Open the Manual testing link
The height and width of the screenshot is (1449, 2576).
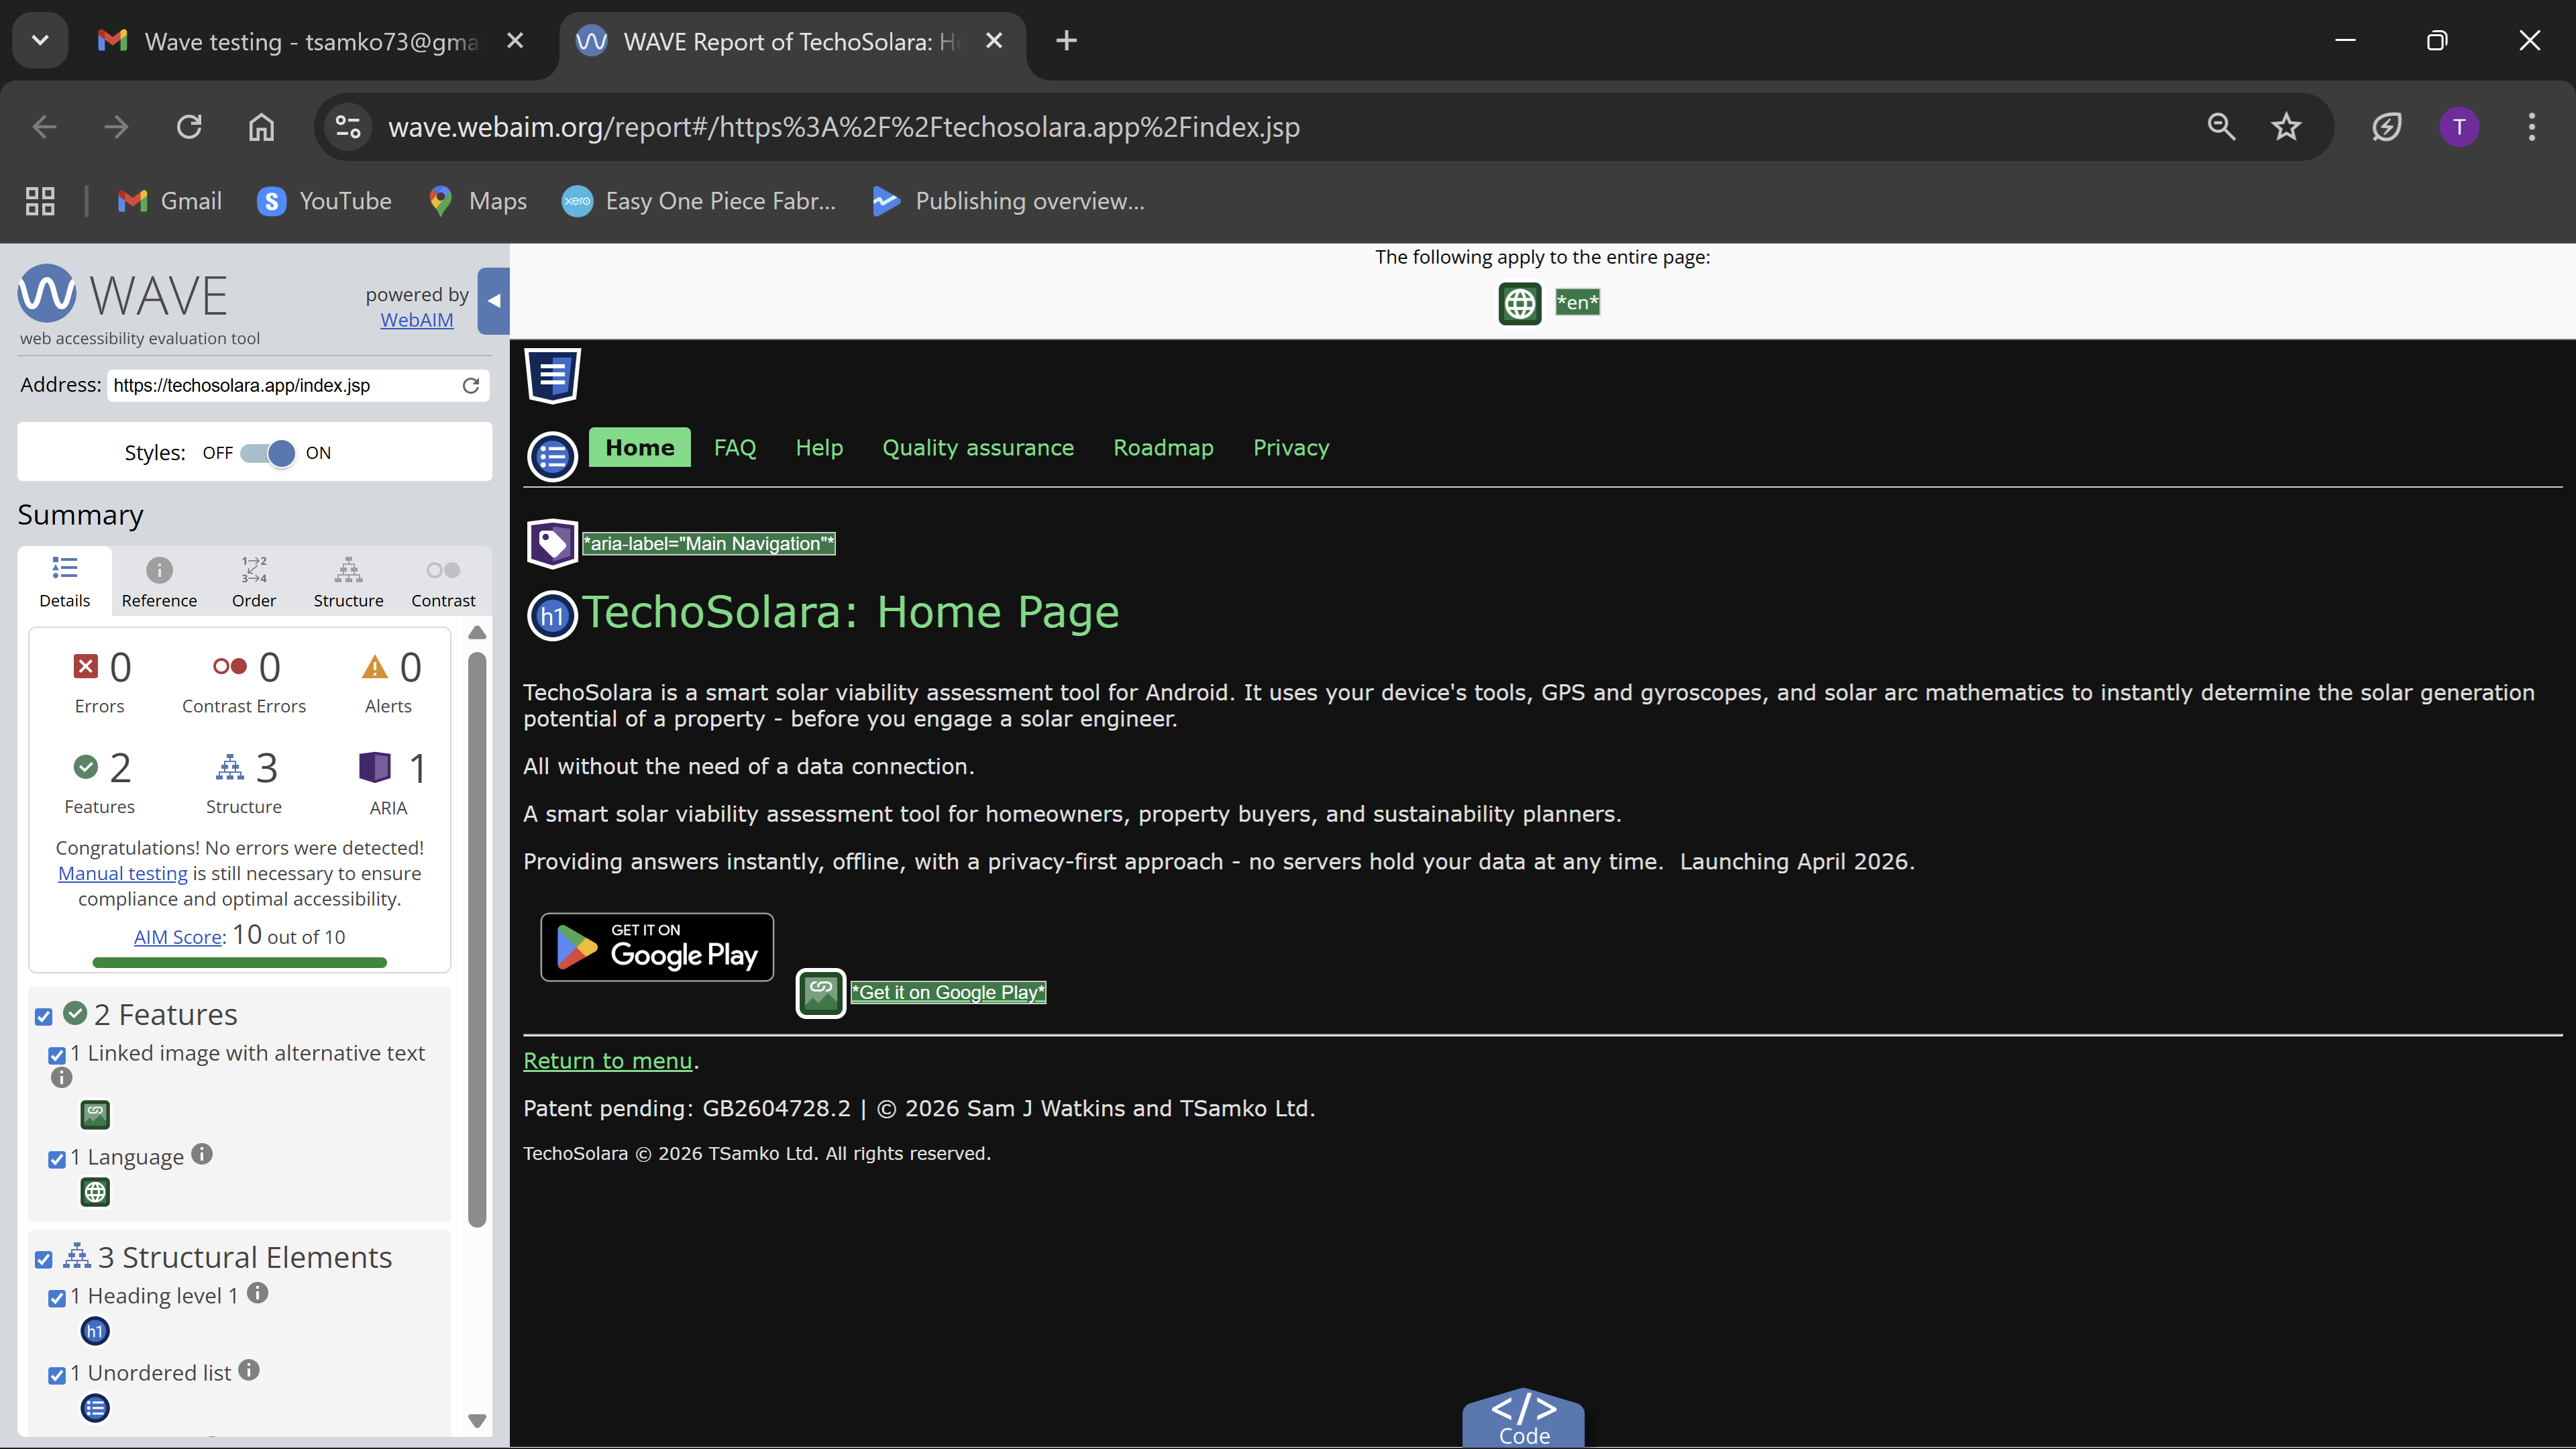pos(122,873)
